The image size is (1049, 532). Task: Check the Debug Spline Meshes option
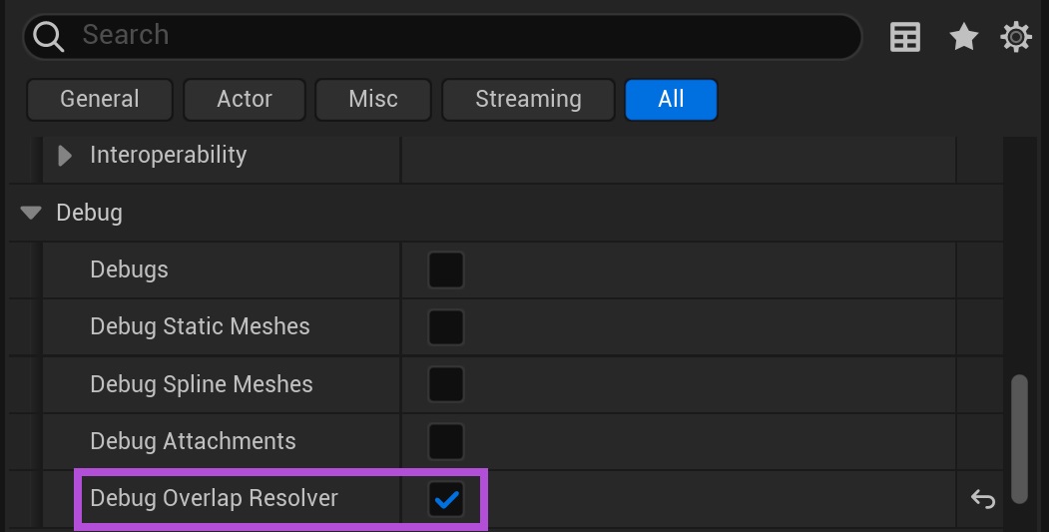coord(445,384)
